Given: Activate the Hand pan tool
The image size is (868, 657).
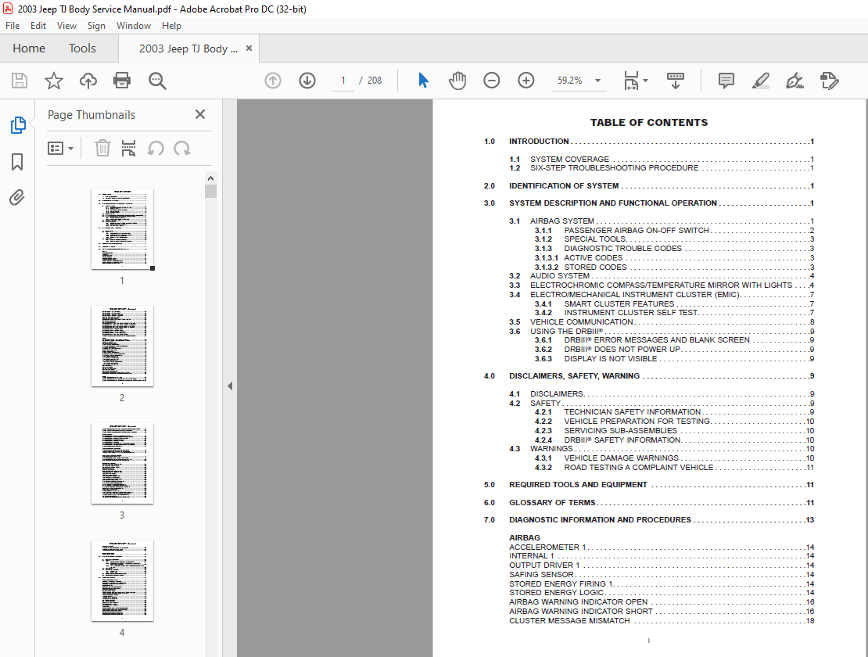Looking at the screenshot, I should tap(457, 81).
